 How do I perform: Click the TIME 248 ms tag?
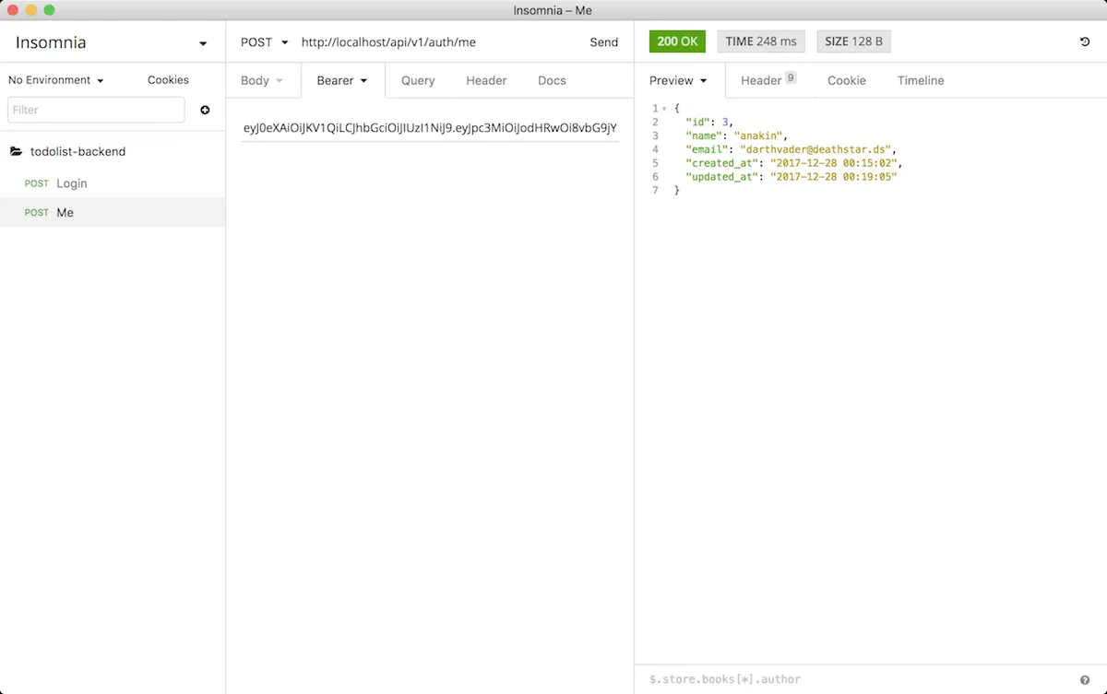pyautogui.click(x=761, y=41)
